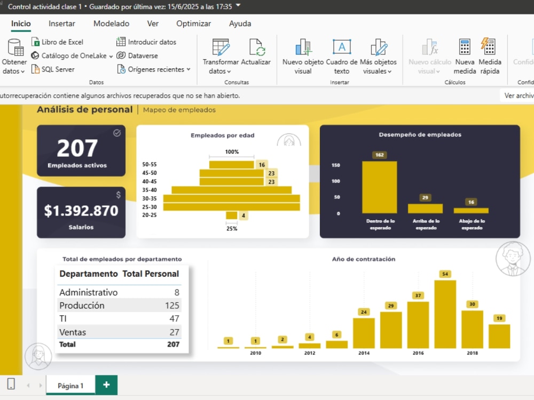The height and width of the screenshot is (400, 534).
Task: Click the avatar icon on Empleados por edad
Action: click(x=289, y=140)
